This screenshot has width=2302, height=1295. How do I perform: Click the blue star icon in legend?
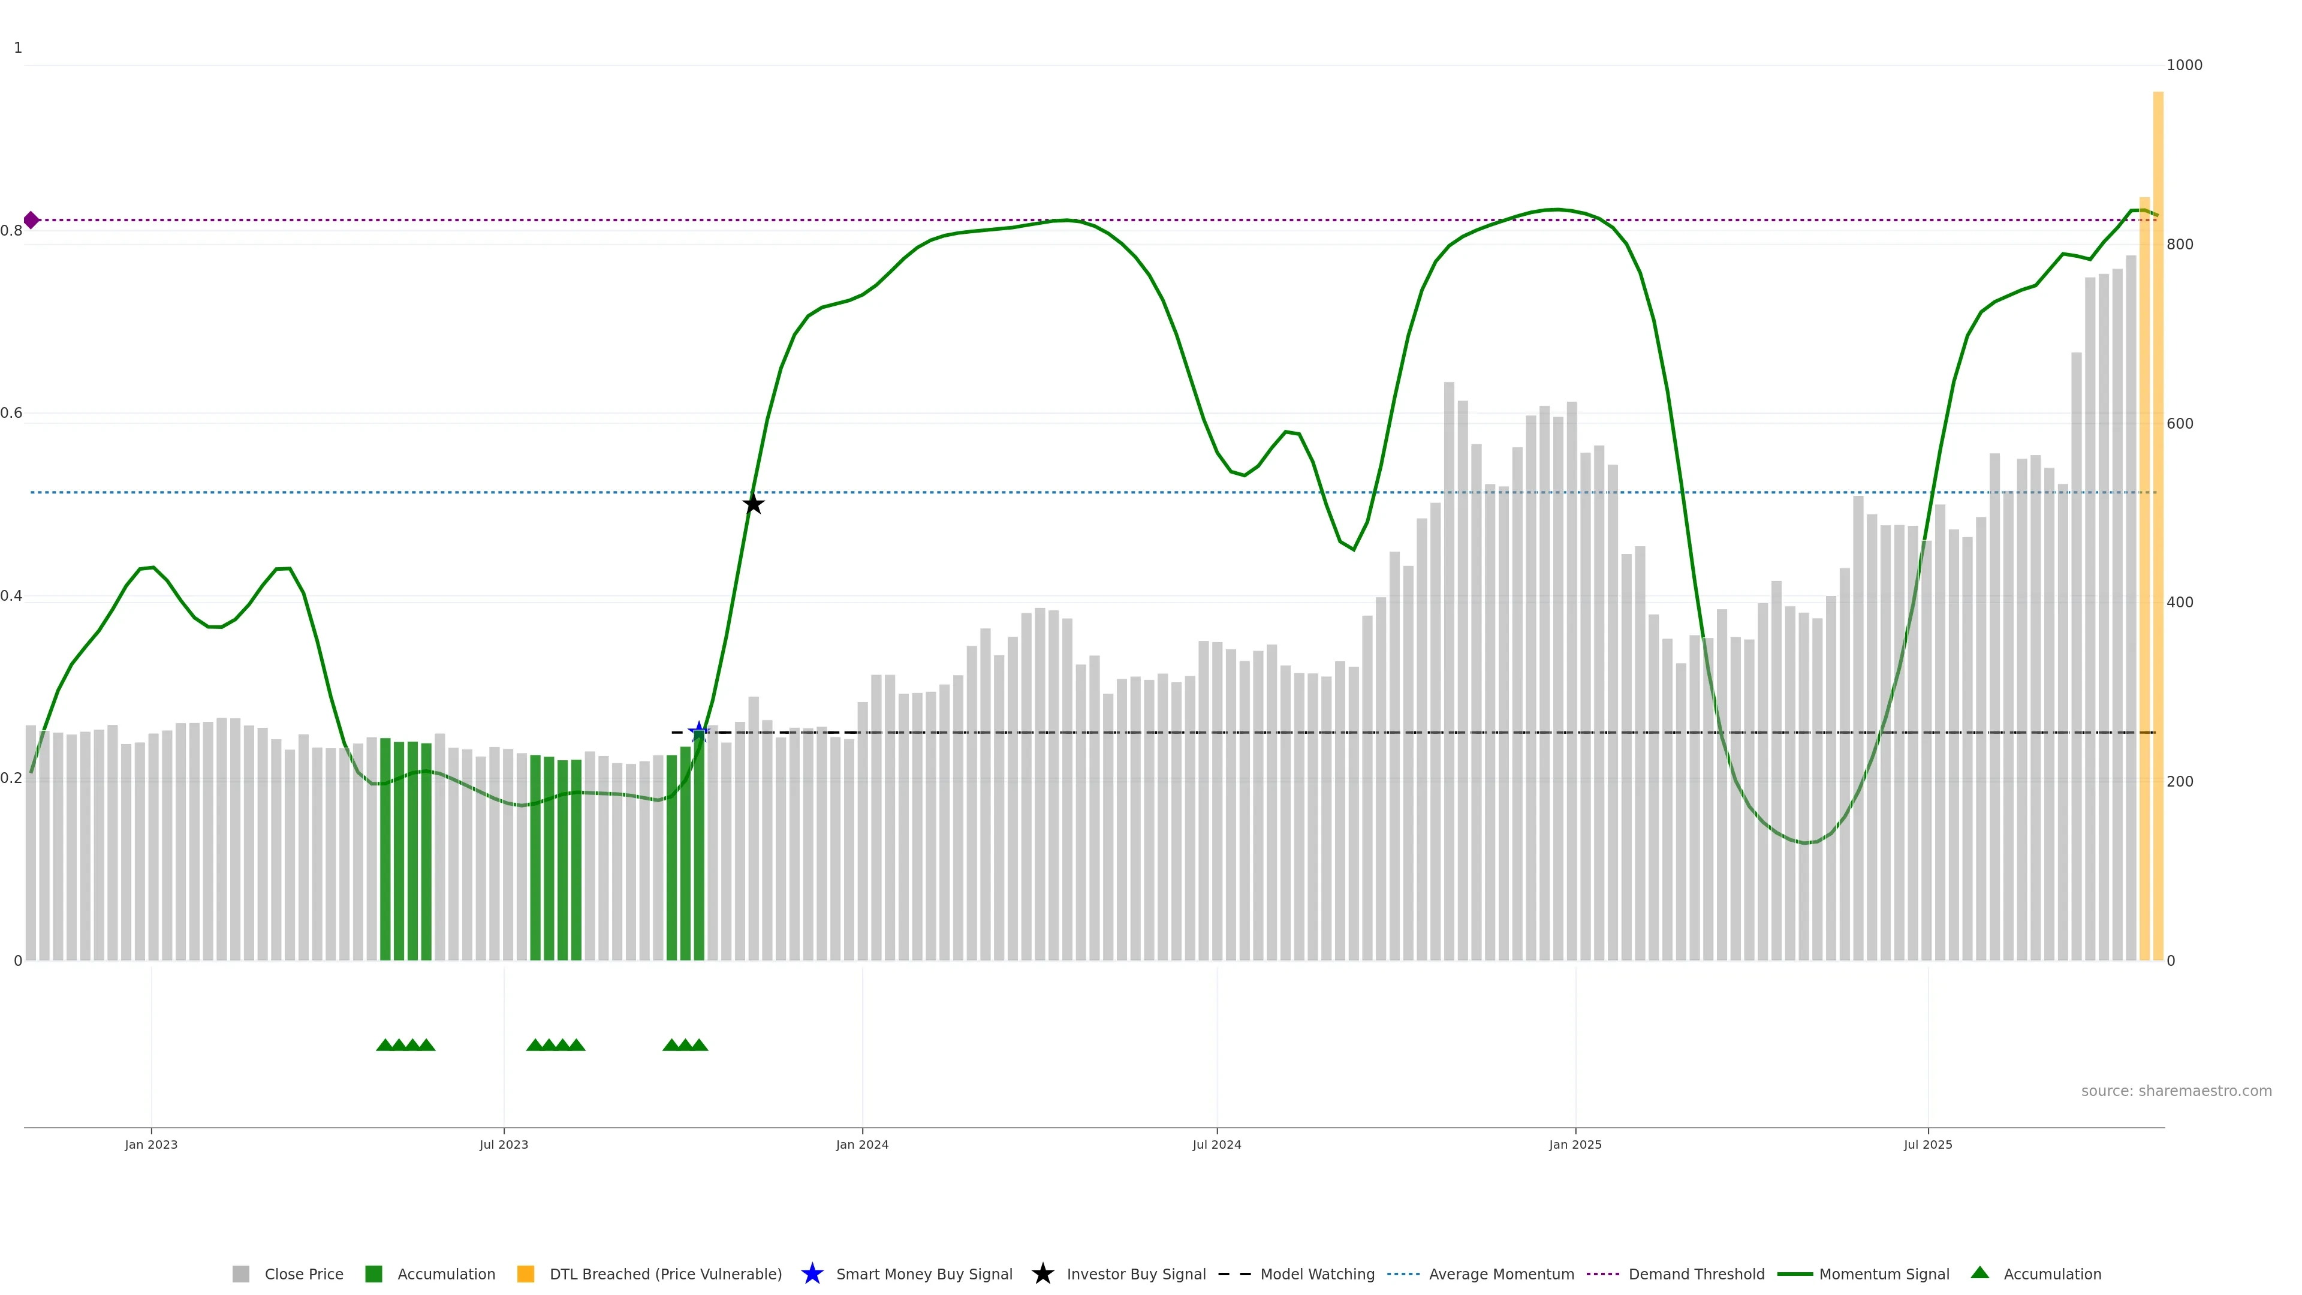[812, 1273]
